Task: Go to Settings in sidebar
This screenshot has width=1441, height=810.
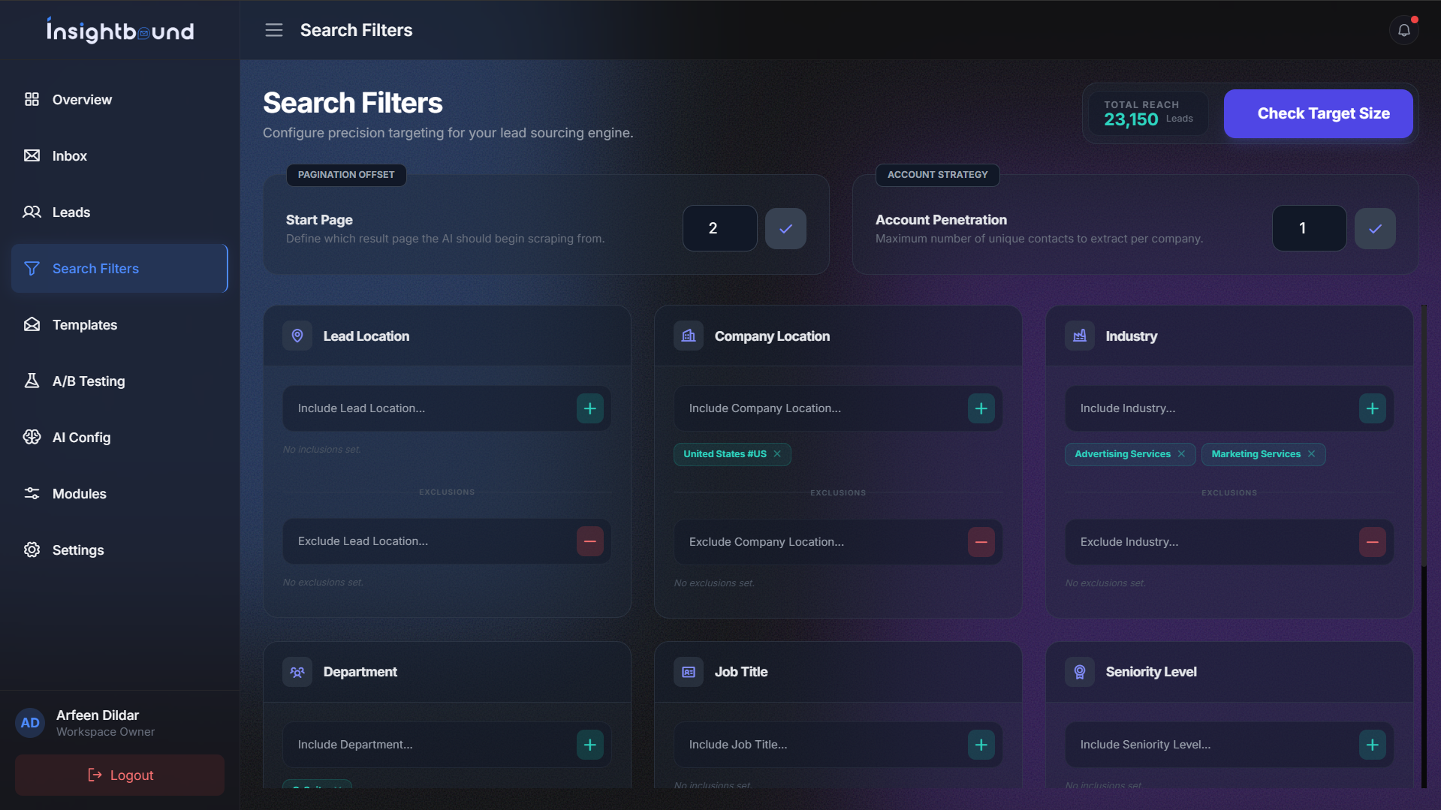Action: coord(119,550)
